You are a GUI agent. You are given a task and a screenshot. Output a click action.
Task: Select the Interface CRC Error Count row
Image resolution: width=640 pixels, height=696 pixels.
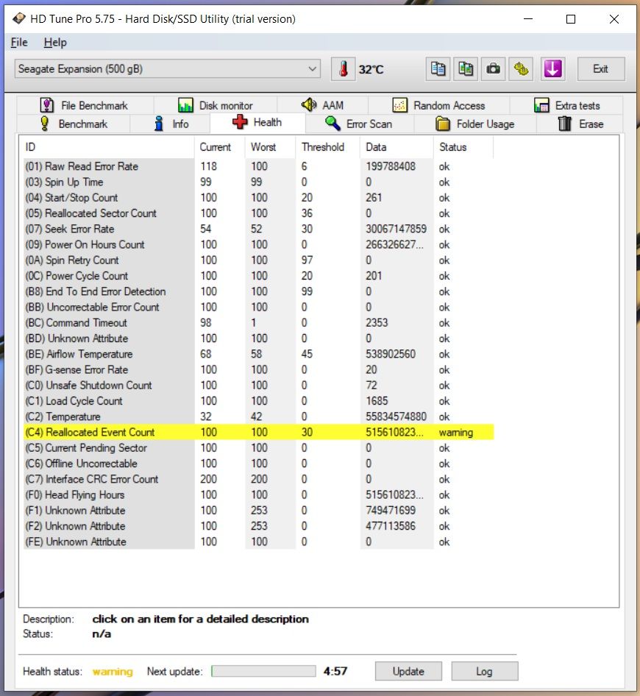(x=258, y=480)
